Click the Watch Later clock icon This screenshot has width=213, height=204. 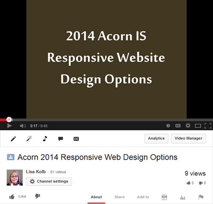coord(168,126)
